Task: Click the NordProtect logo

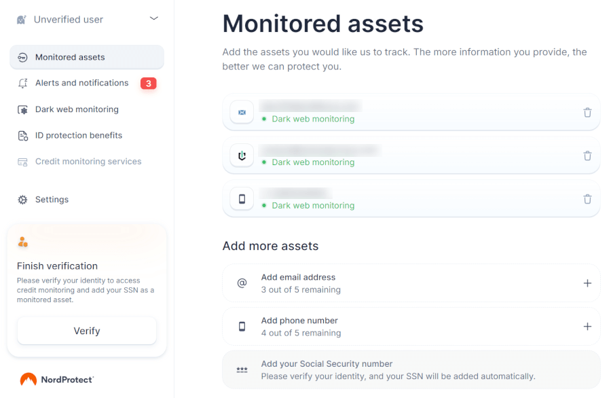Action: (57, 379)
